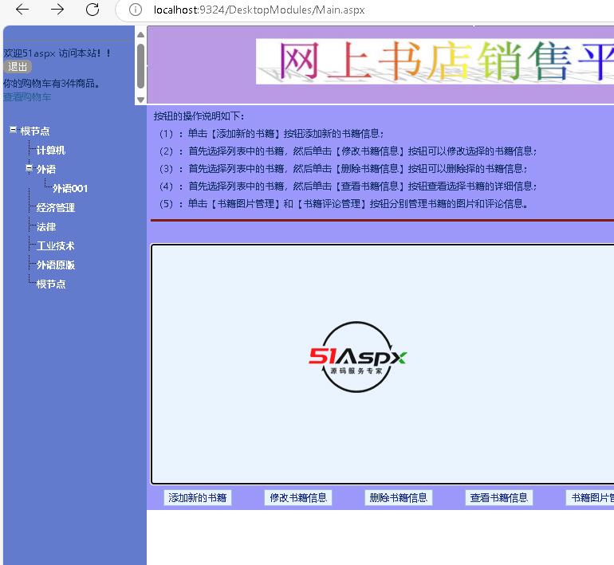Image resolution: width=614 pixels, height=565 pixels.
Task: Open the 经济管理 category
Action: click(x=55, y=208)
